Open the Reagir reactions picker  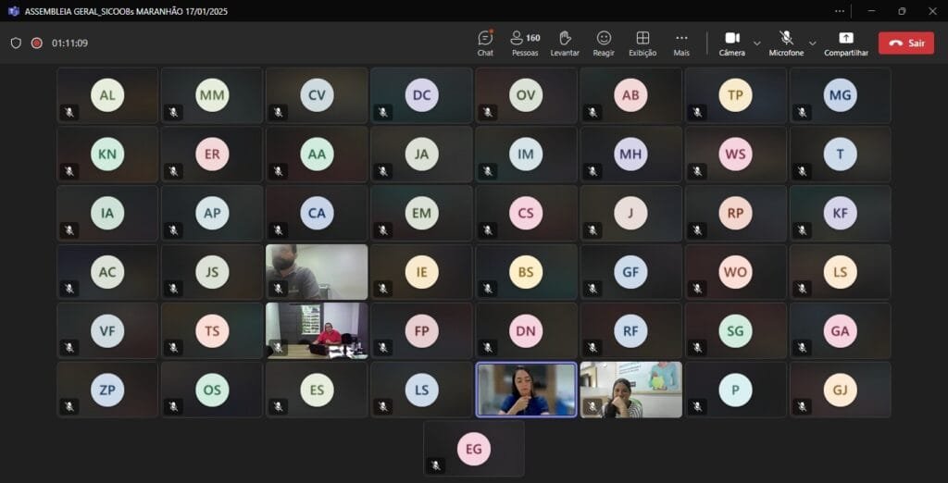pos(604,43)
